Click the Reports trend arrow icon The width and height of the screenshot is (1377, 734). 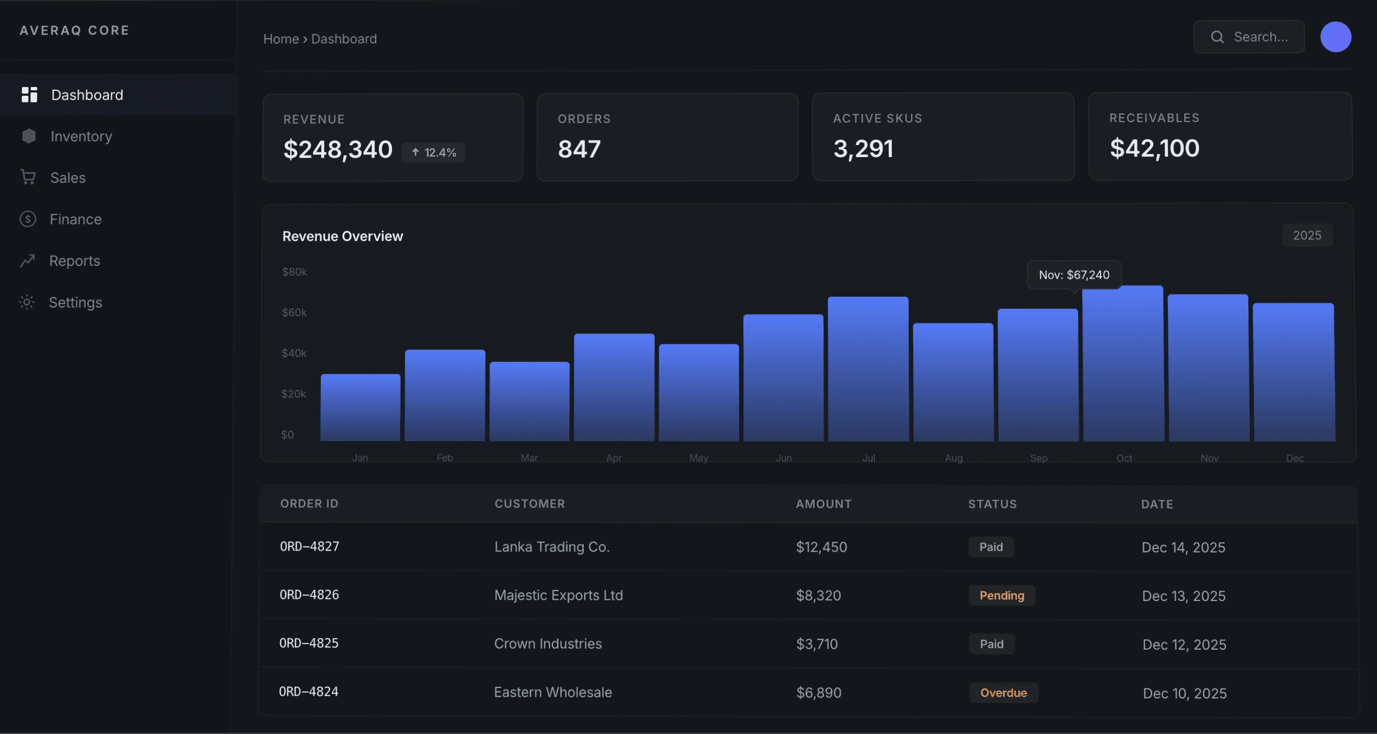point(27,261)
